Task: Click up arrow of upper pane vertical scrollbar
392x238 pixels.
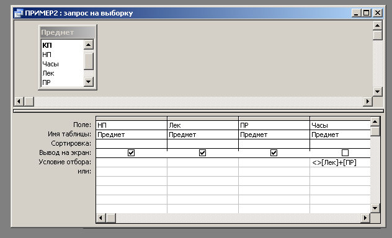Action: pyautogui.click(x=378, y=25)
